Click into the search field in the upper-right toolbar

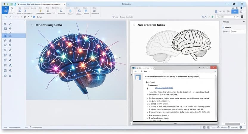point(226,17)
